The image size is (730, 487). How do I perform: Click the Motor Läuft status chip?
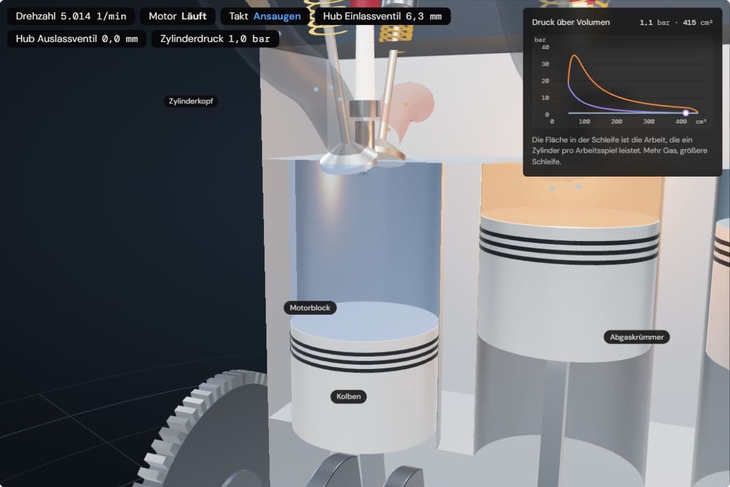tap(178, 16)
